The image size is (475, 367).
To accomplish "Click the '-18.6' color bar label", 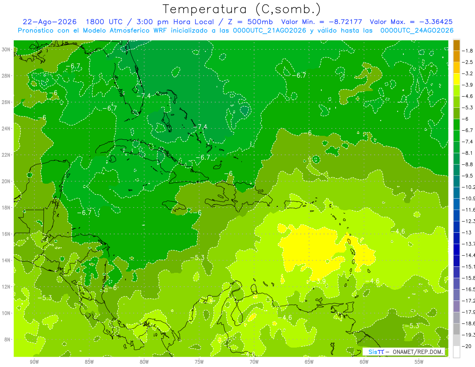I will pos(468,323).
